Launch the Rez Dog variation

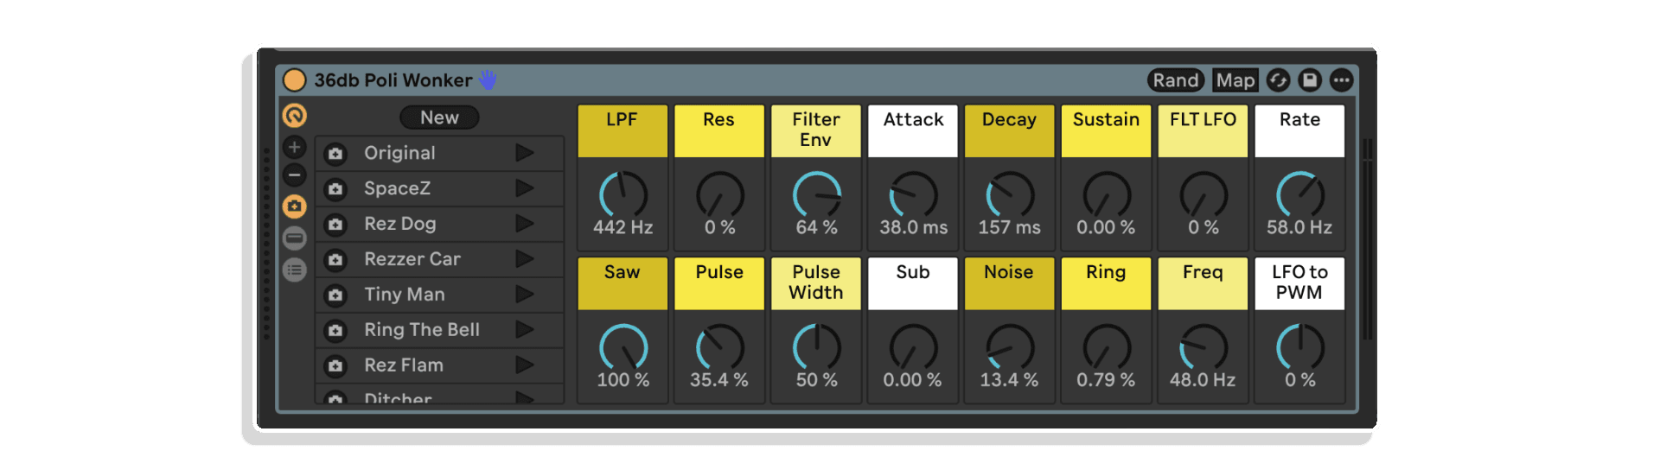pos(525,224)
